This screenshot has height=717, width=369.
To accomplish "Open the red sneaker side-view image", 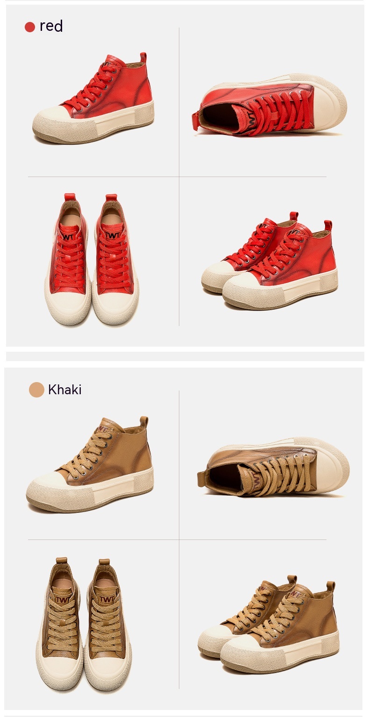I will pos(93,98).
